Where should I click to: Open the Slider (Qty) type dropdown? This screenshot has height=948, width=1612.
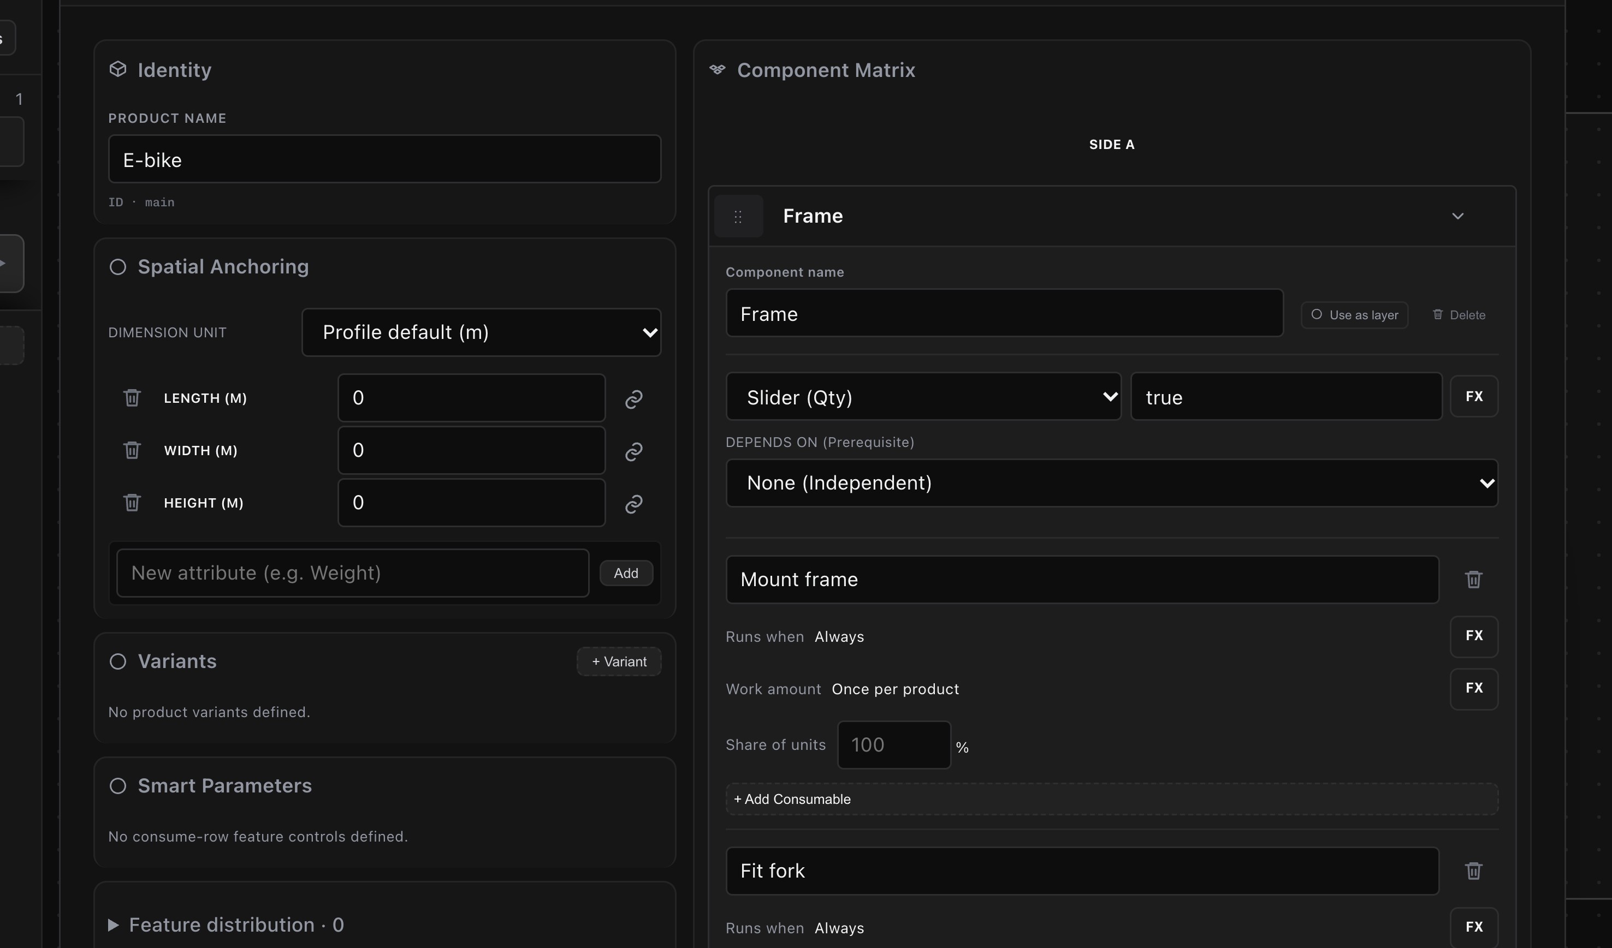tap(923, 396)
